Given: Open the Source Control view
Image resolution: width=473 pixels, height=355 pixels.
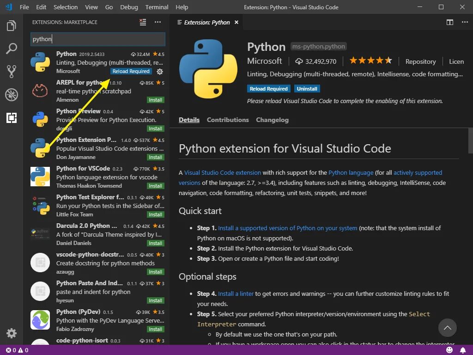Looking at the screenshot, I should pyautogui.click(x=12, y=72).
